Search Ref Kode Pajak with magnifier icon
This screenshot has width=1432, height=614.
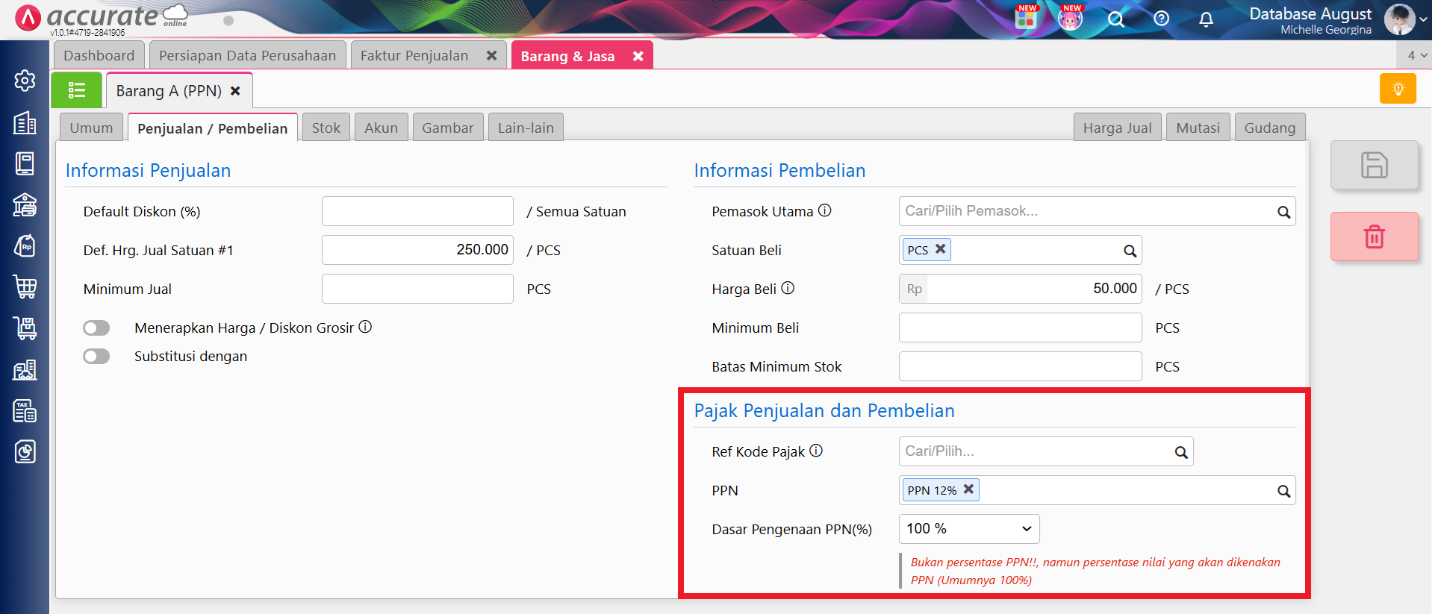(x=1180, y=452)
